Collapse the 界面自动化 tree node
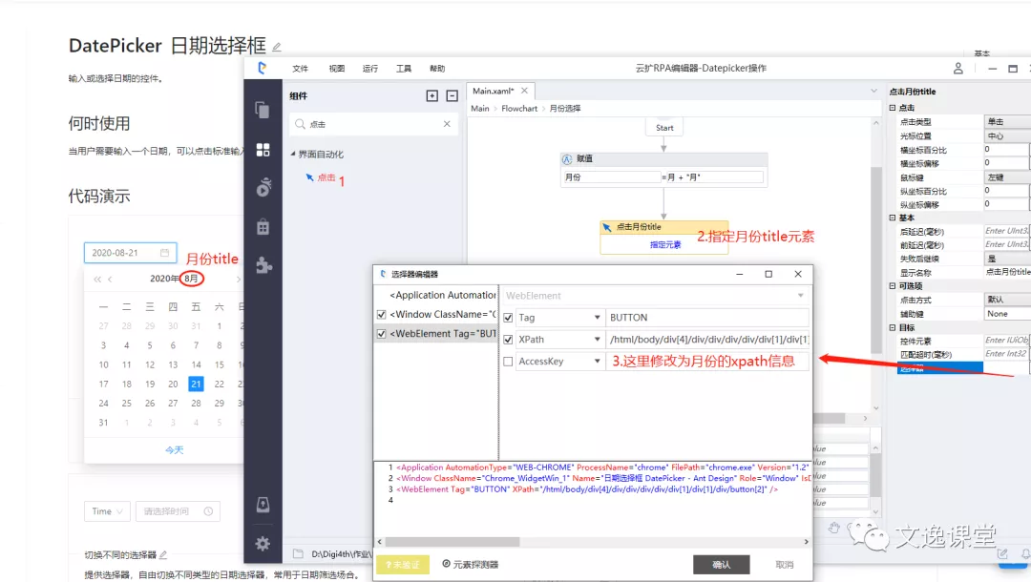Screen dimensions: 1031x582 point(293,155)
